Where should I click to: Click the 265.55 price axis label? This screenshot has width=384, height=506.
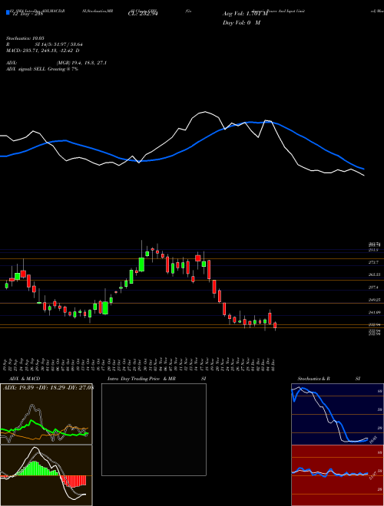(x=374, y=274)
